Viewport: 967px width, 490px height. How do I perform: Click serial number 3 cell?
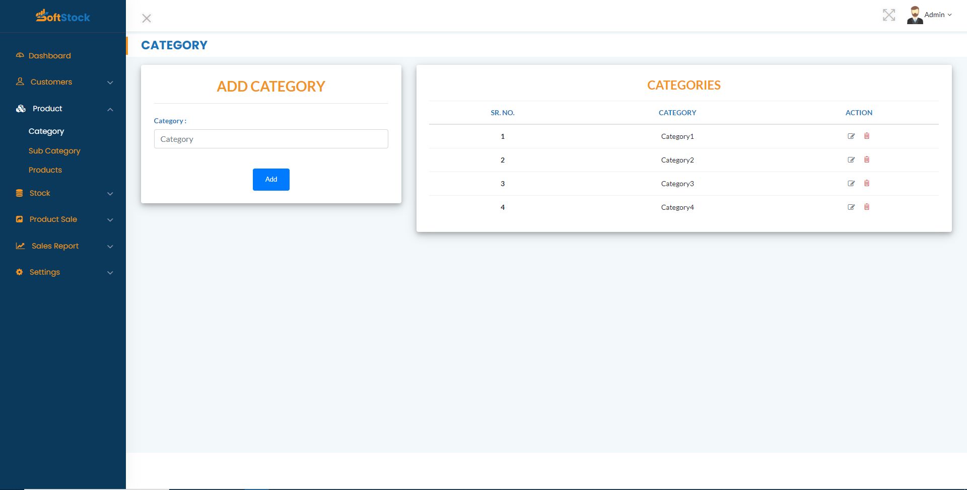pyautogui.click(x=503, y=184)
